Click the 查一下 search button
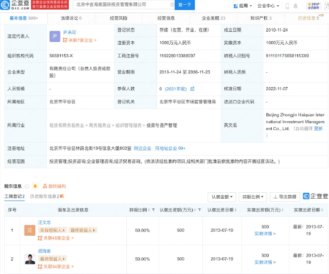Screen dimensions: 329x274 (x=185, y=5)
